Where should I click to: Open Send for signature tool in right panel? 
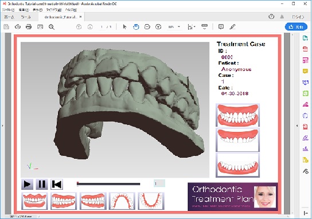(305, 148)
